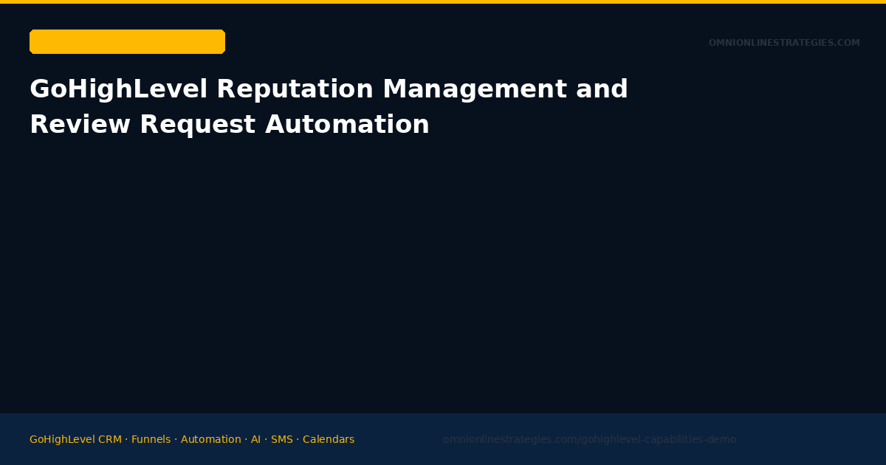The image size is (886, 465).
Task: Click the GoHighLevel Reputation Management headline
Action: point(329,107)
